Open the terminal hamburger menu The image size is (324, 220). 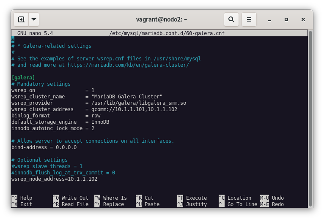(249, 19)
